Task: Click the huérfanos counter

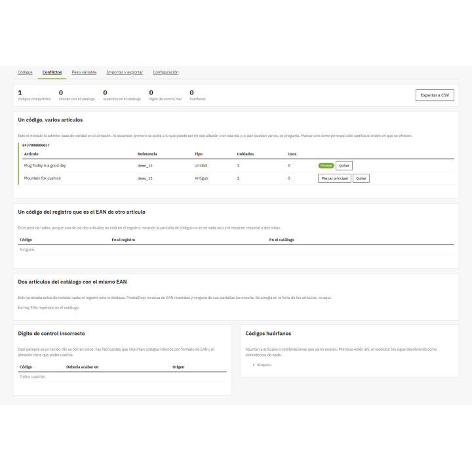Action: click(x=197, y=95)
